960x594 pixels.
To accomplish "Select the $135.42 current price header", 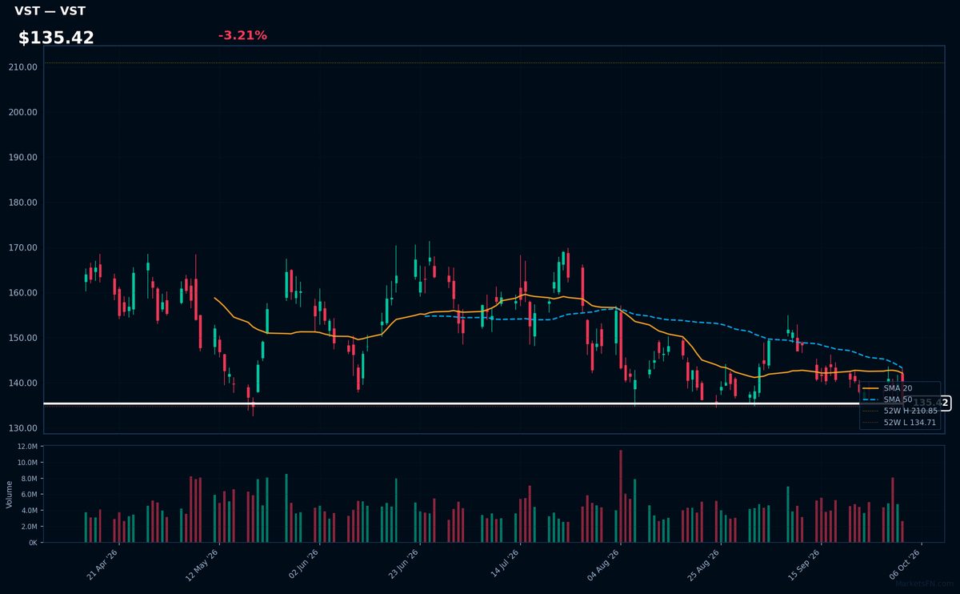I will [x=56, y=38].
